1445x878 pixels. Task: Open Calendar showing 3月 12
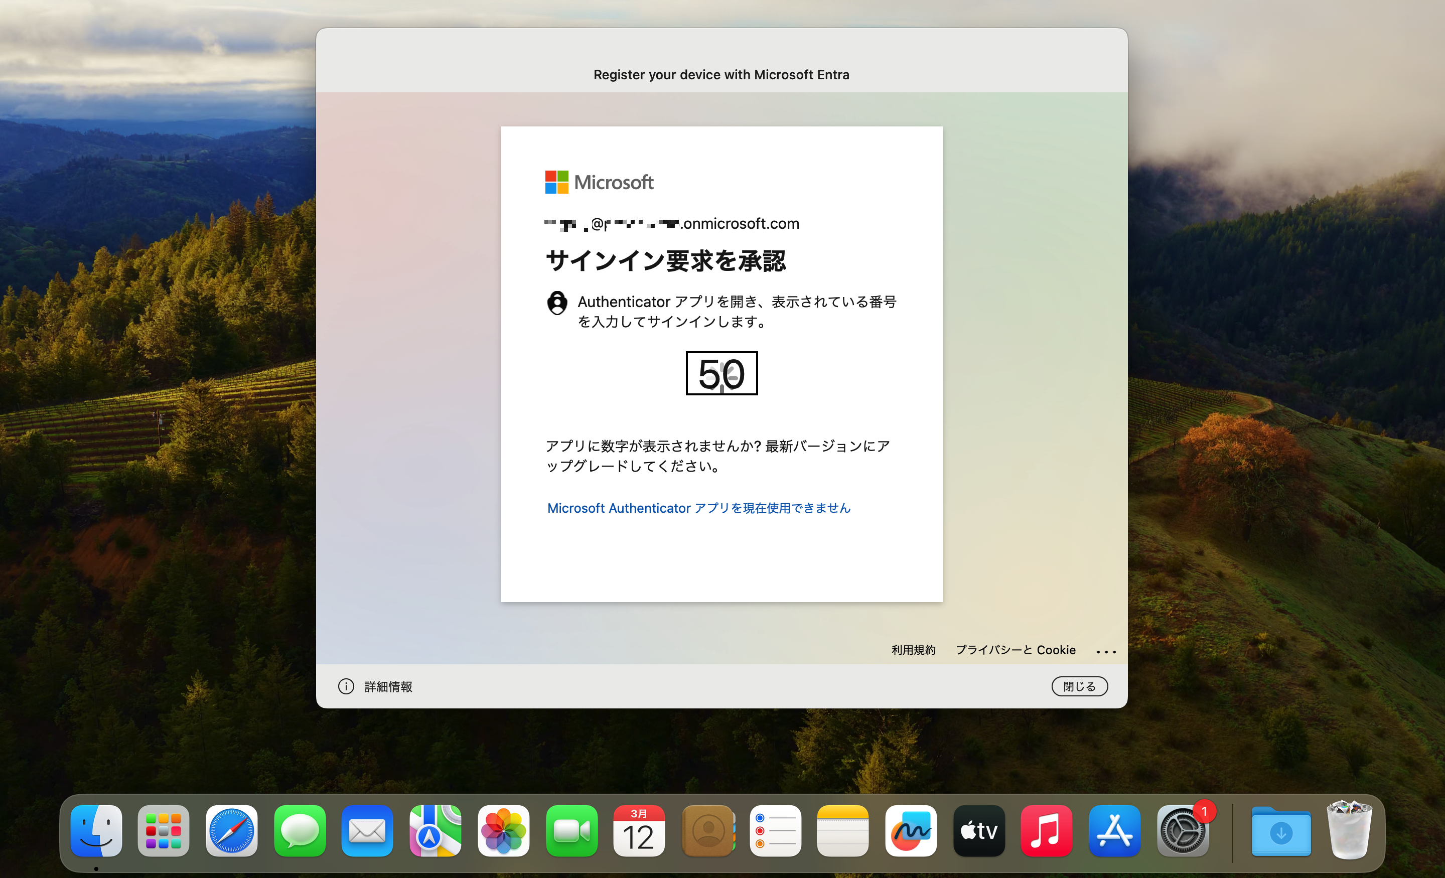tap(639, 830)
